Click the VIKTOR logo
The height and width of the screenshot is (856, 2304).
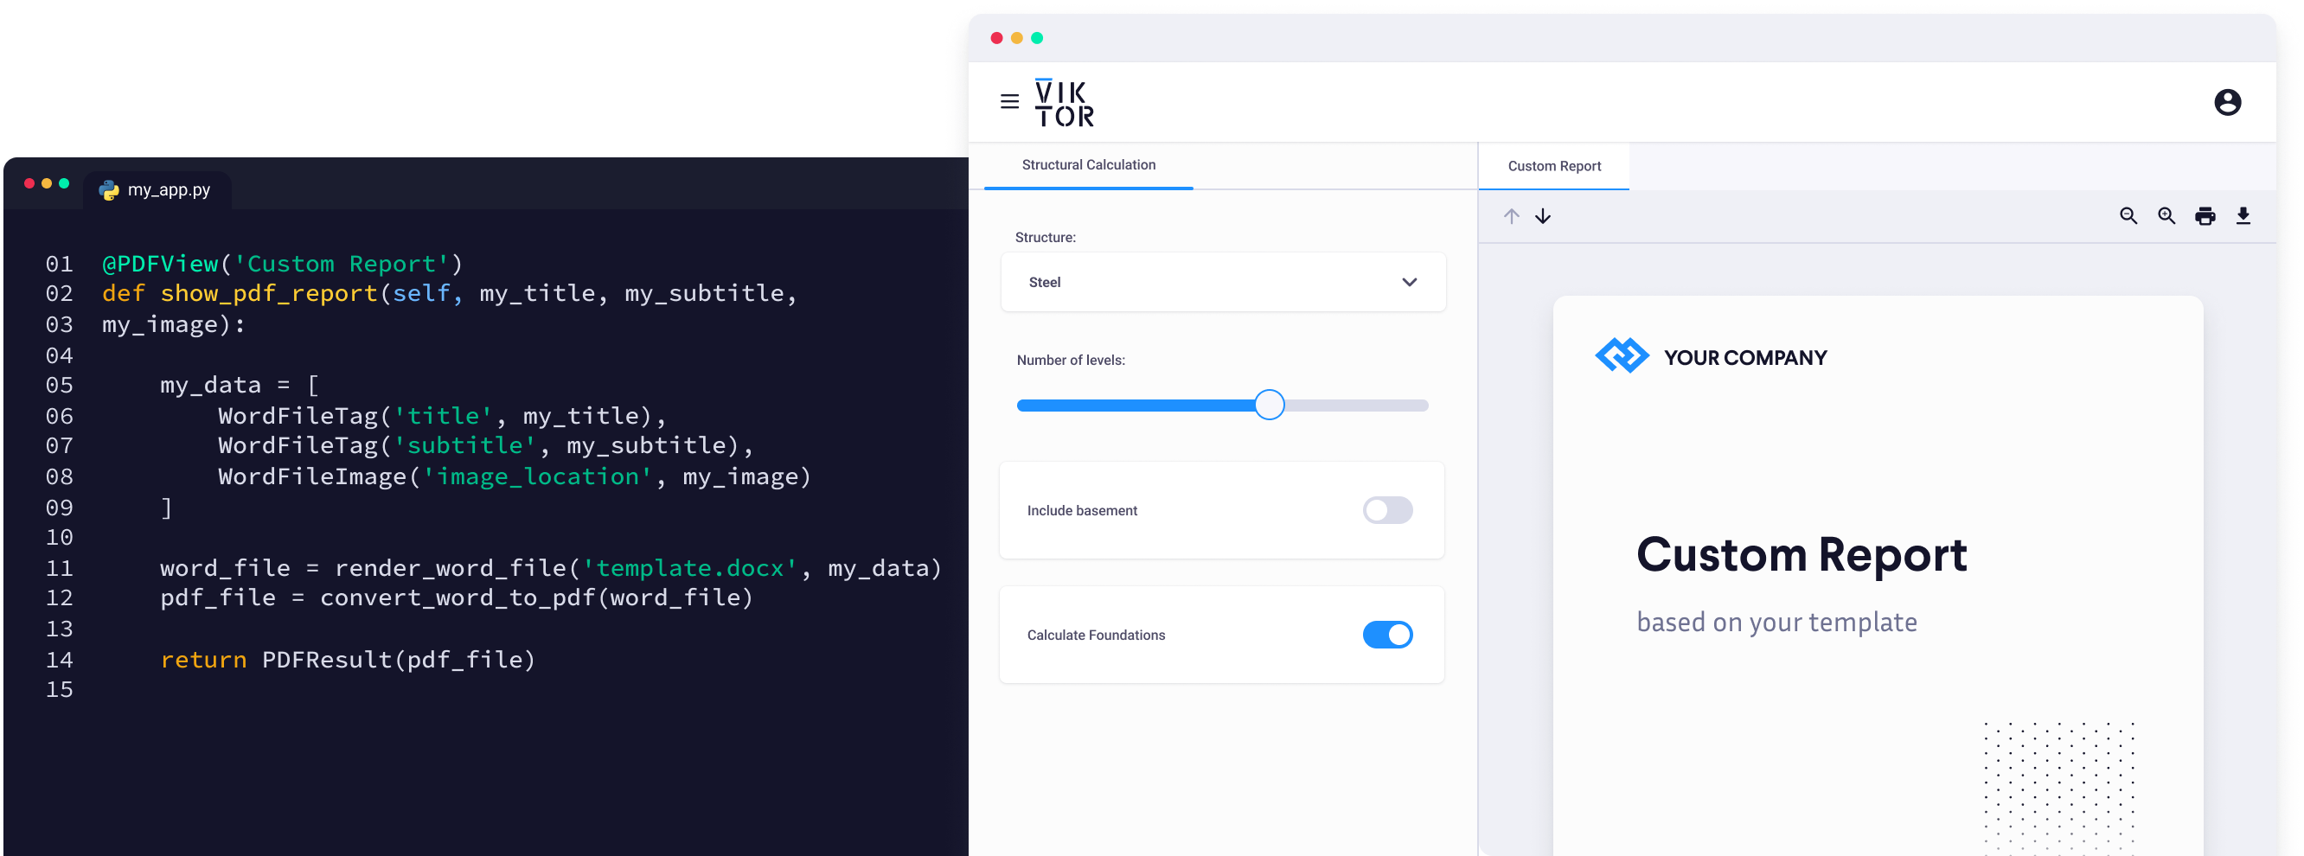coord(1064,104)
